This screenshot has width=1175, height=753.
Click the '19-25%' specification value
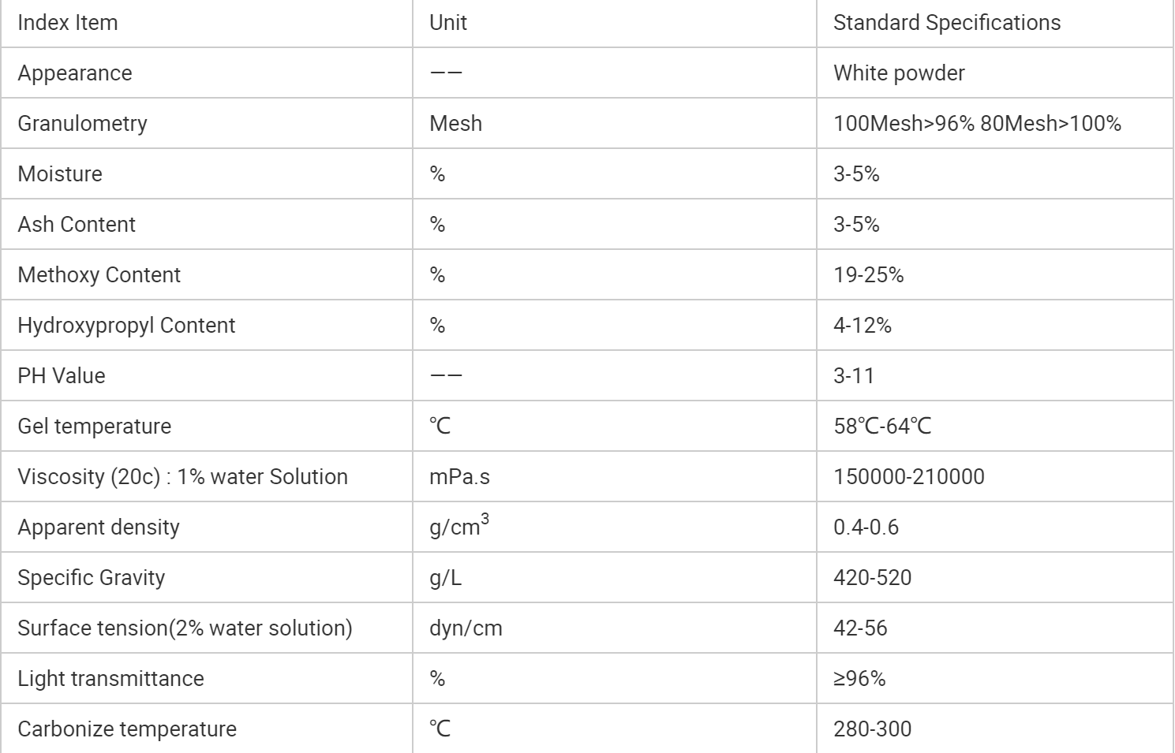point(868,275)
